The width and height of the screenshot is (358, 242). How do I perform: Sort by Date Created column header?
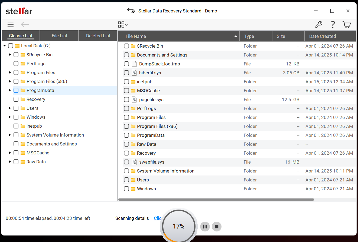point(330,36)
